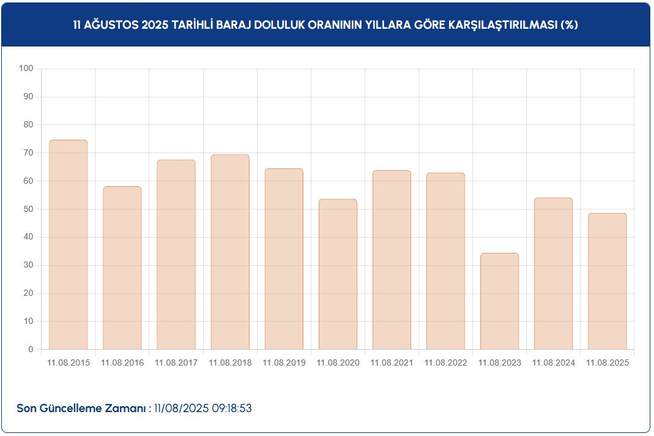The height and width of the screenshot is (436, 654).
Task: Select the bar for 11.08.2022
Action: click(445, 261)
